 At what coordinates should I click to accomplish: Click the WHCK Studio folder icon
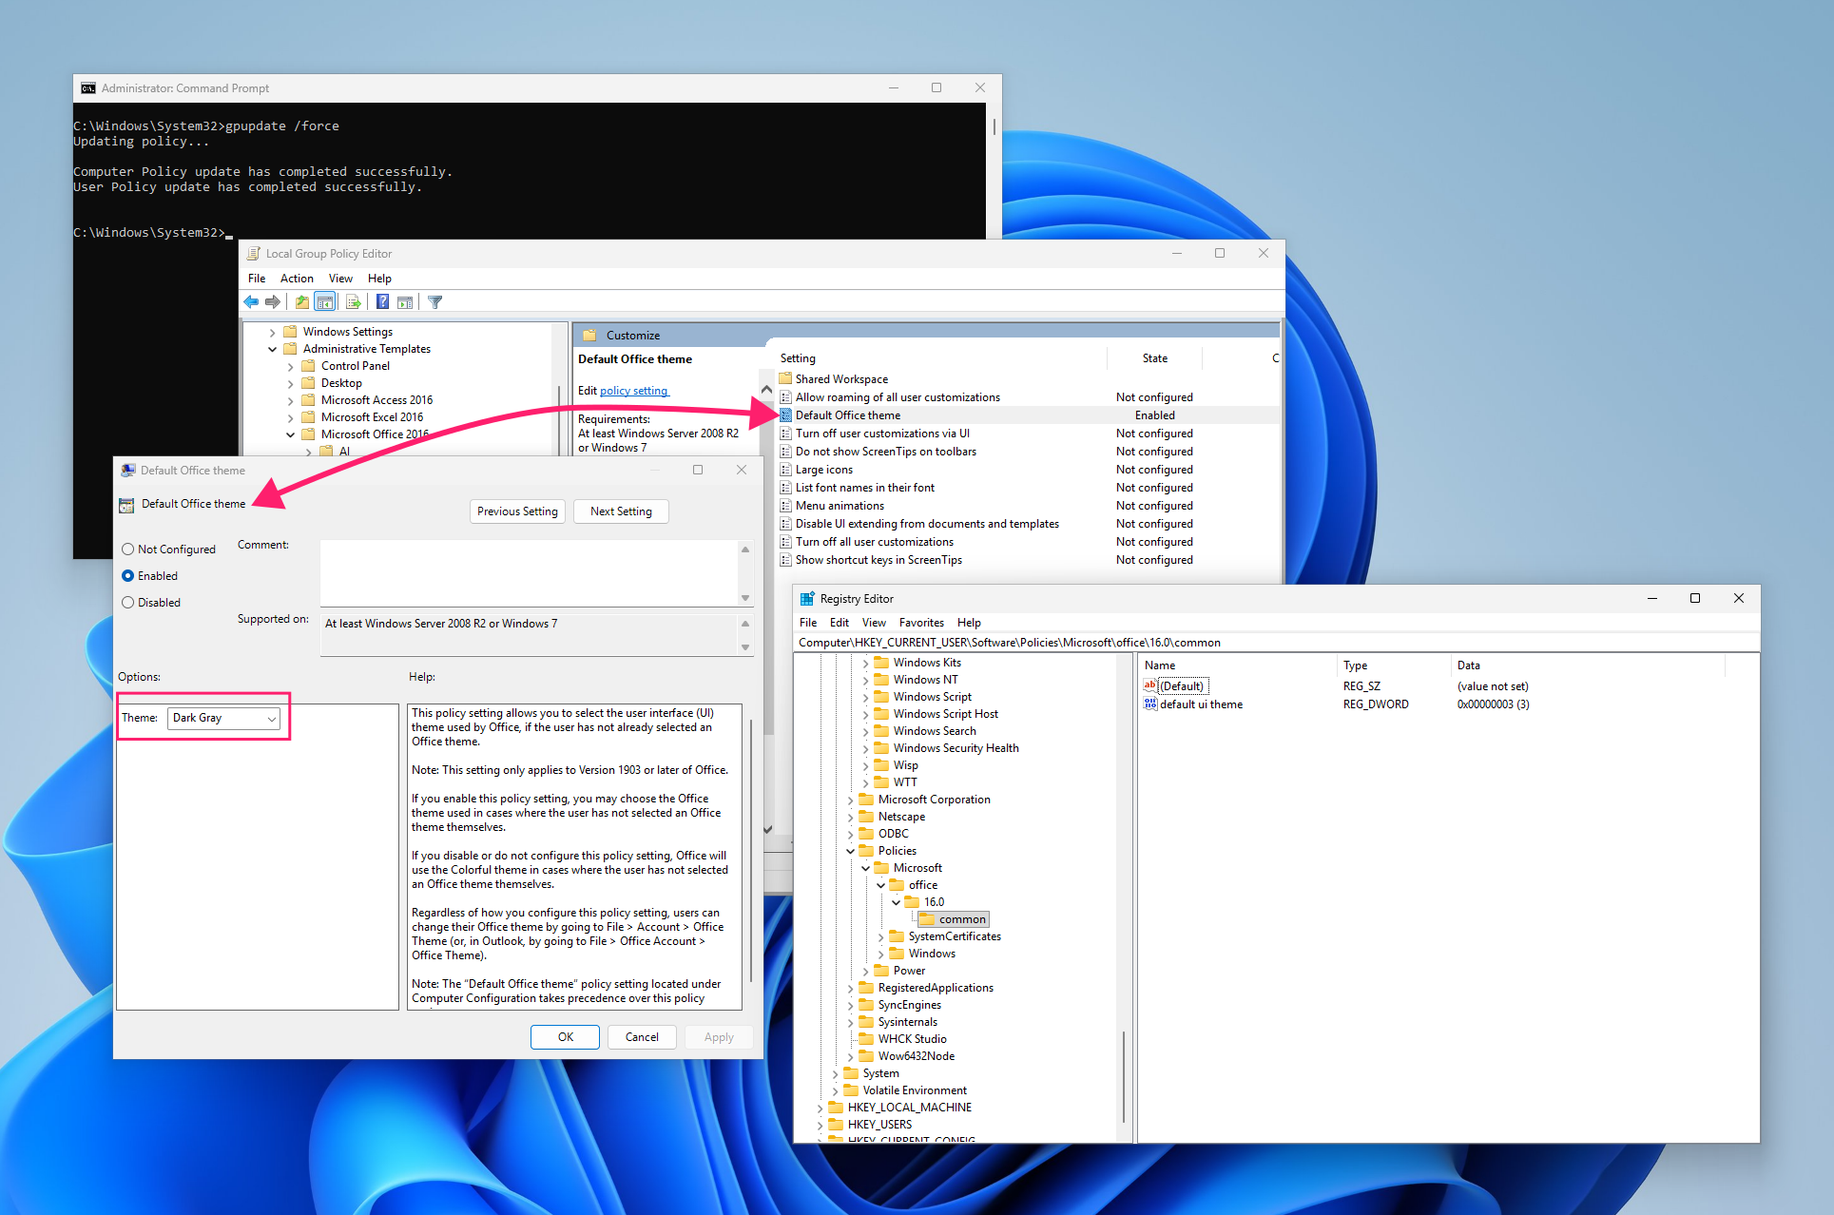866,1039
